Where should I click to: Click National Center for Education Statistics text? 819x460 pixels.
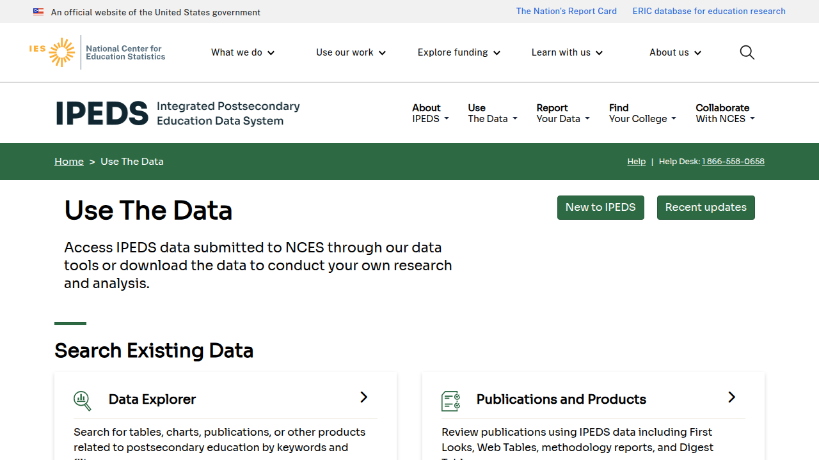(x=125, y=52)
